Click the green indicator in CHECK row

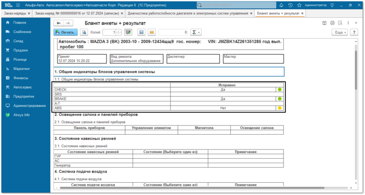(280, 89)
